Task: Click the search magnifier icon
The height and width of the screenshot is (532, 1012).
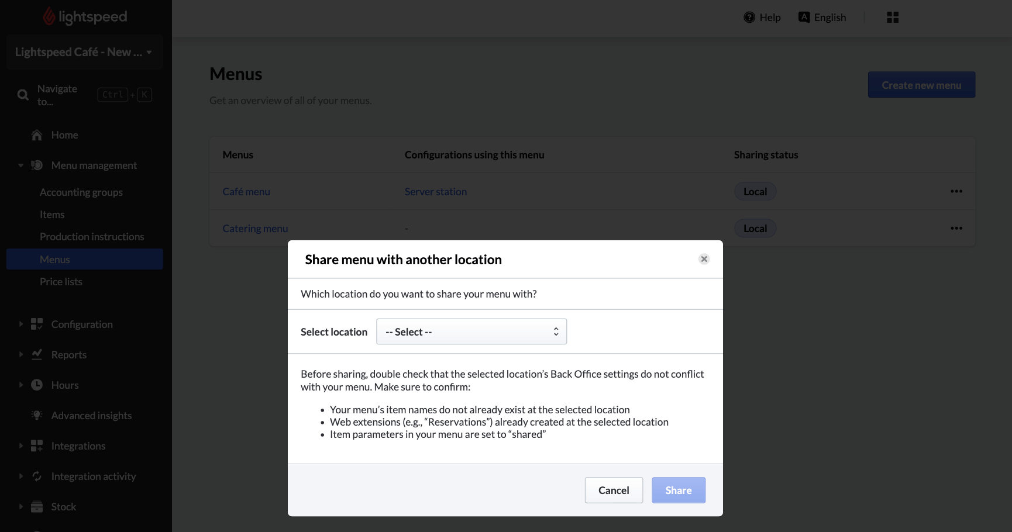Action: pos(23,95)
